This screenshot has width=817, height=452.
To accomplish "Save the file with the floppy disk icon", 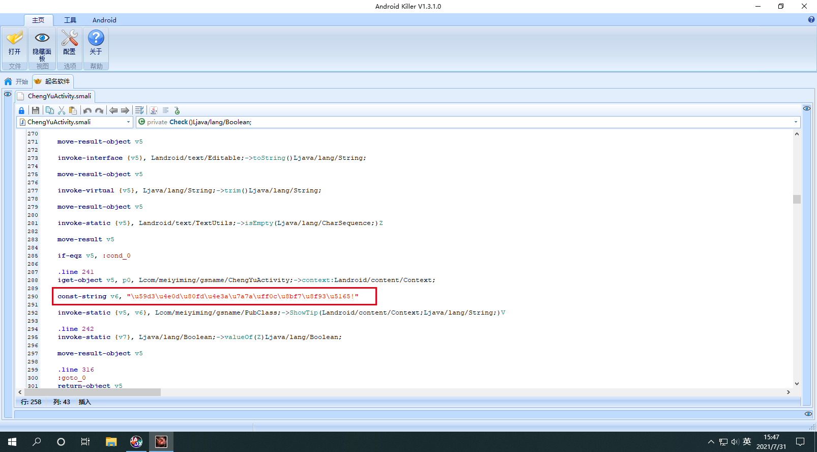I will point(35,110).
